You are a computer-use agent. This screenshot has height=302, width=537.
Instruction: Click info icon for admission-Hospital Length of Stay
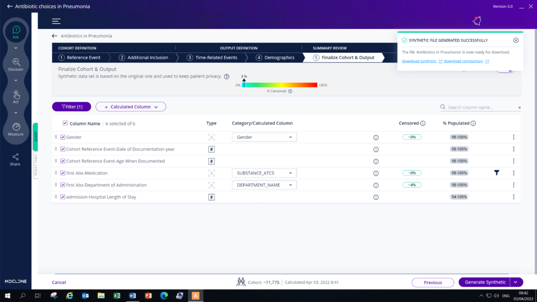tap(375, 197)
